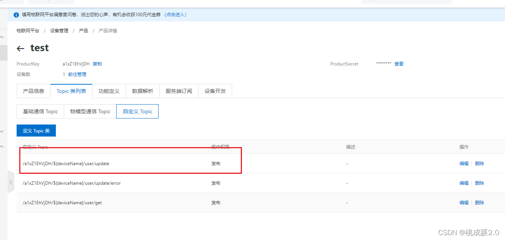Switch to the 产品信息 tab
This screenshot has height=240, width=505.
coord(34,91)
